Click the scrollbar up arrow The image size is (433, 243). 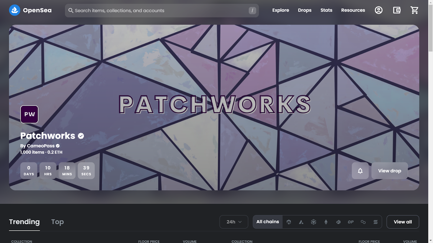pyautogui.click(x=431, y=2)
